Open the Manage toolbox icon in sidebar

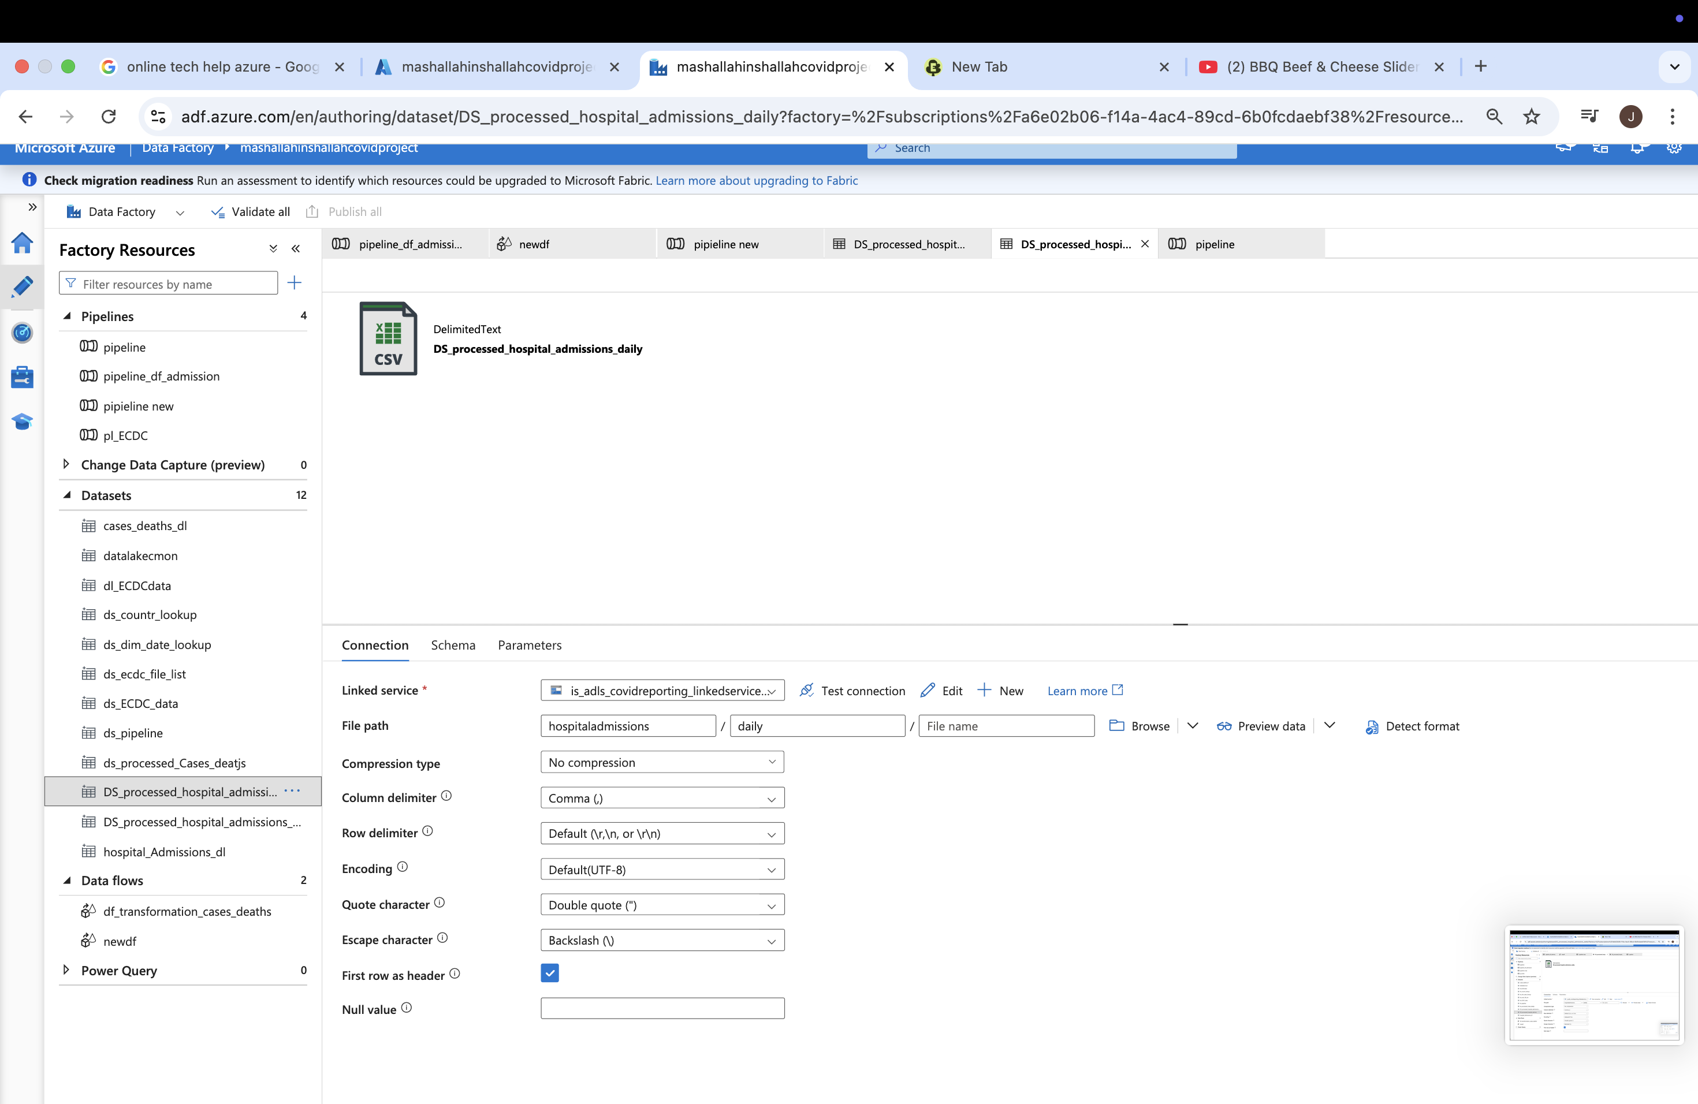pyautogui.click(x=22, y=376)
